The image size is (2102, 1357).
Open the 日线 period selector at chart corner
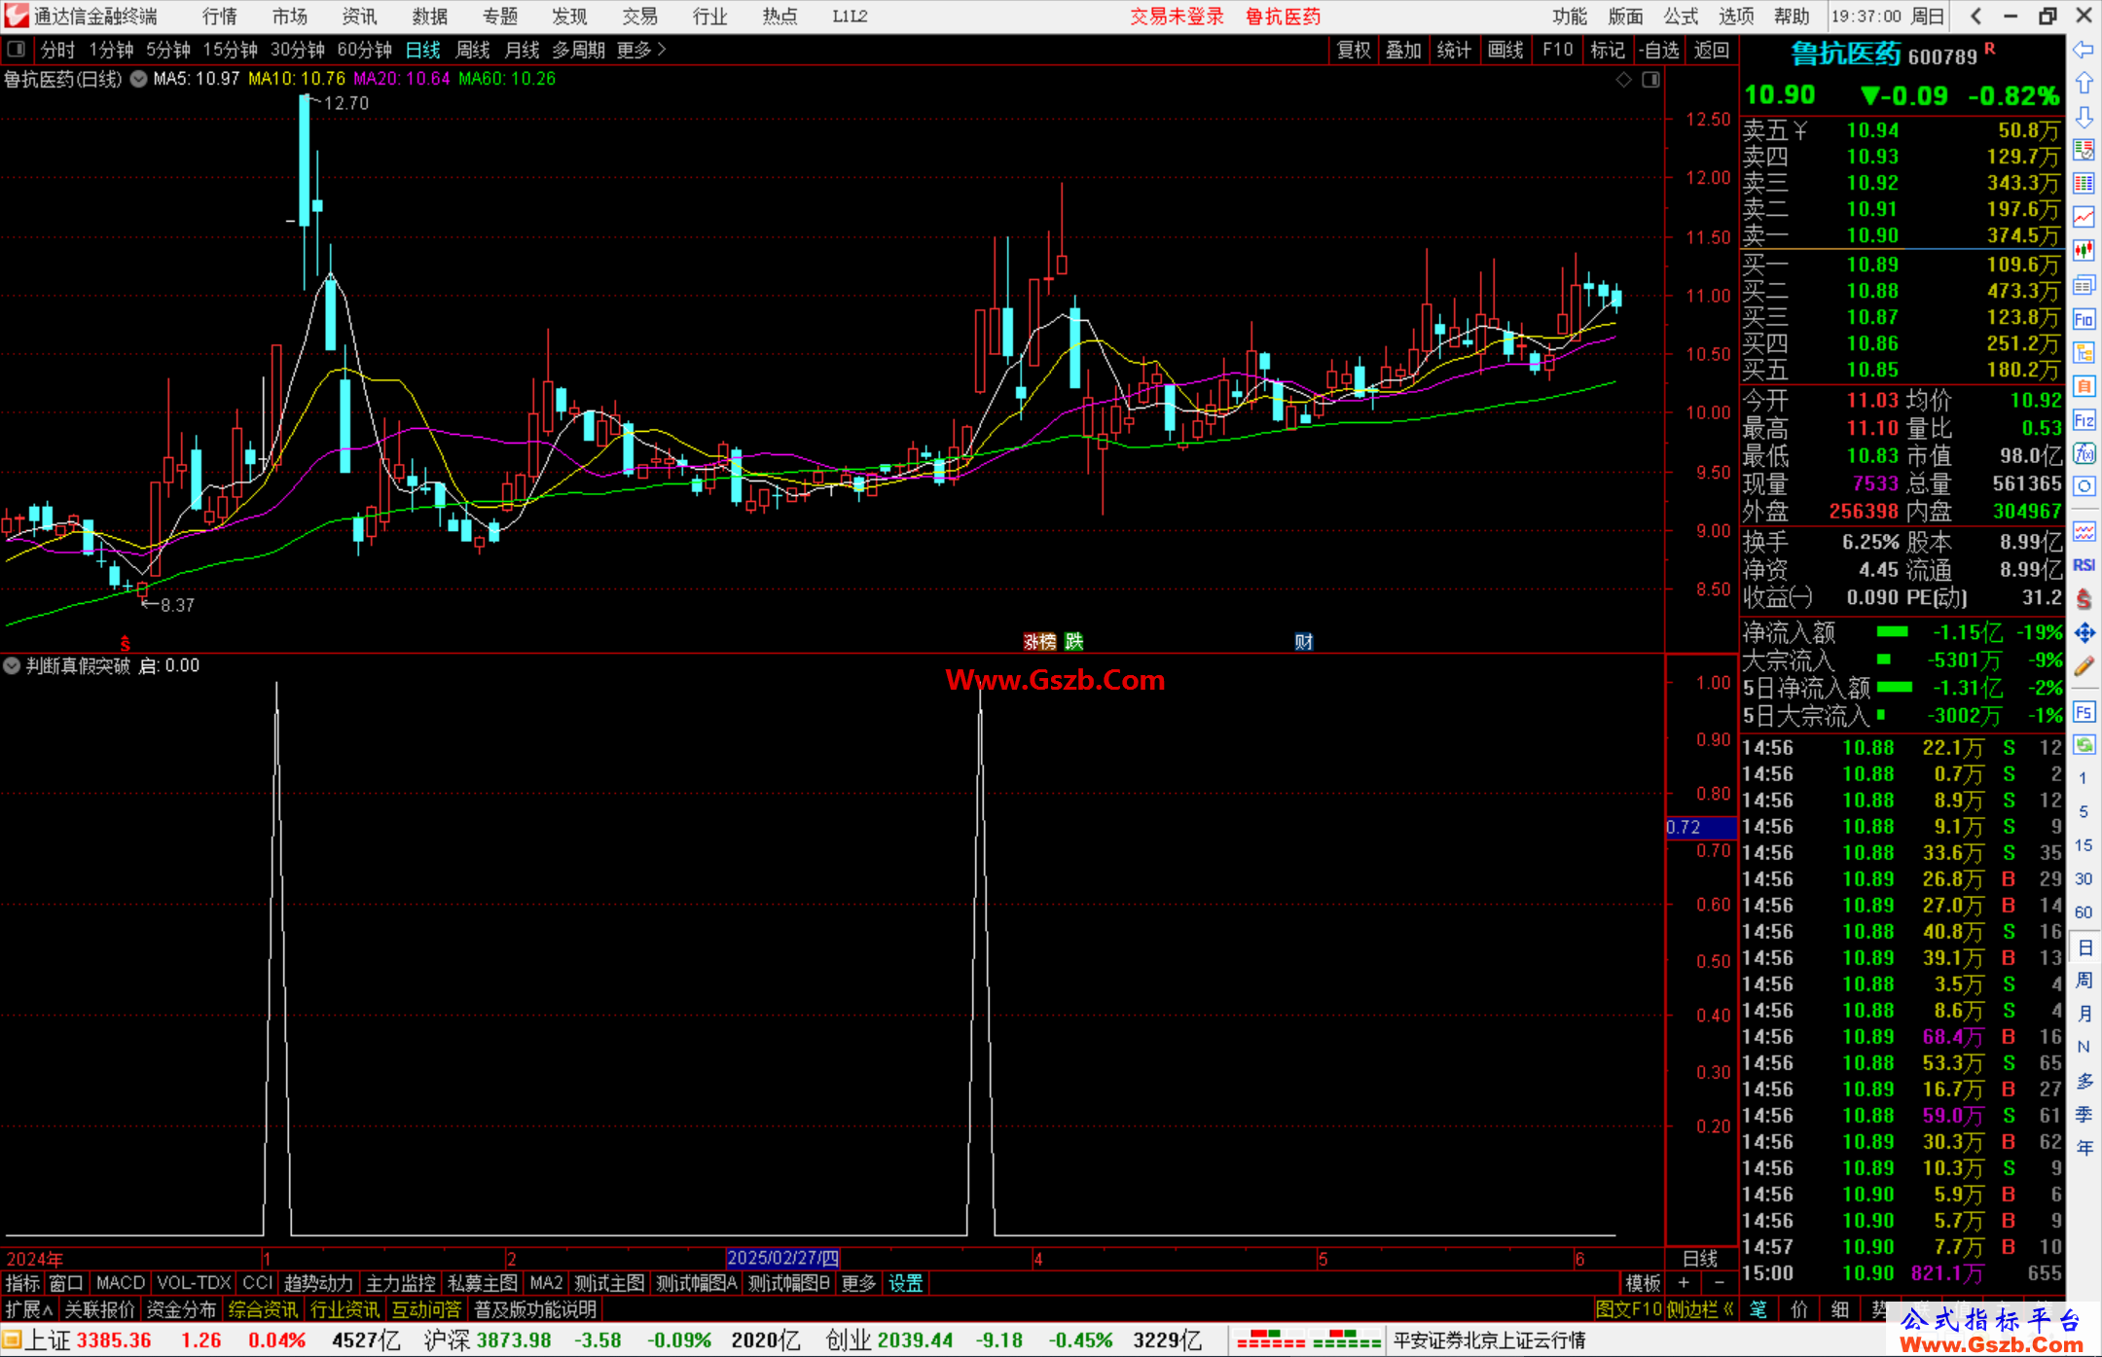[x=1700, y=1258]
